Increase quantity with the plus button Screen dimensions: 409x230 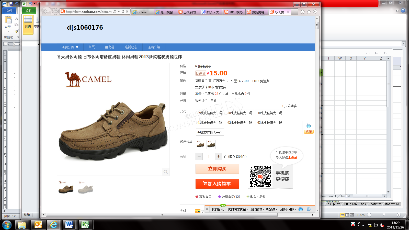pyautogui.click(x=219, y=156)
